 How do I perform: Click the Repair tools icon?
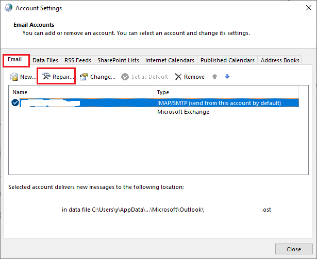pos(46,76)
